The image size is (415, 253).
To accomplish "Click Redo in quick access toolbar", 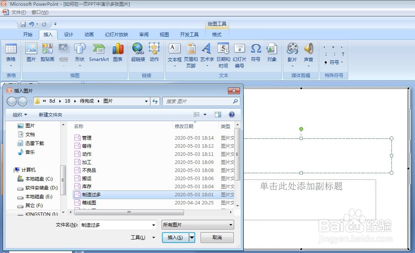I will (44, 24).
